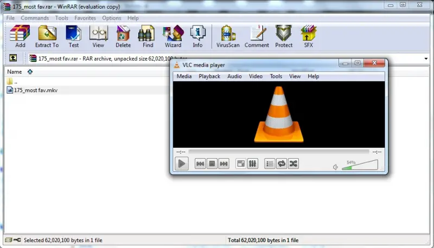Open the WinRAR Commands menu
This screenshot has width=434, height=248.
(35, 18)
